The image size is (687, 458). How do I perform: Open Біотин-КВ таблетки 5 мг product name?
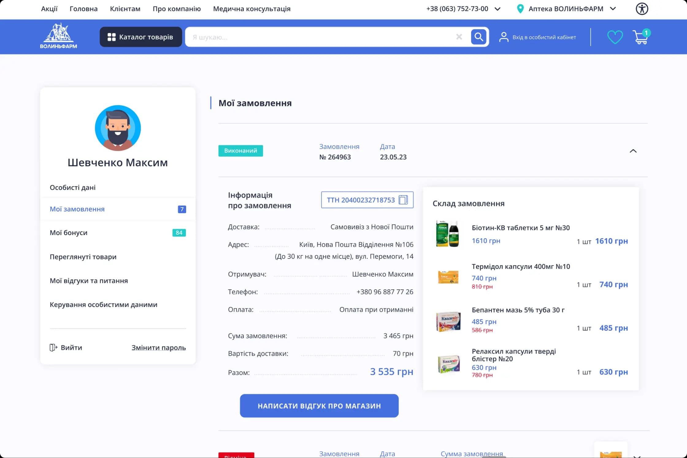coord(520,228)
